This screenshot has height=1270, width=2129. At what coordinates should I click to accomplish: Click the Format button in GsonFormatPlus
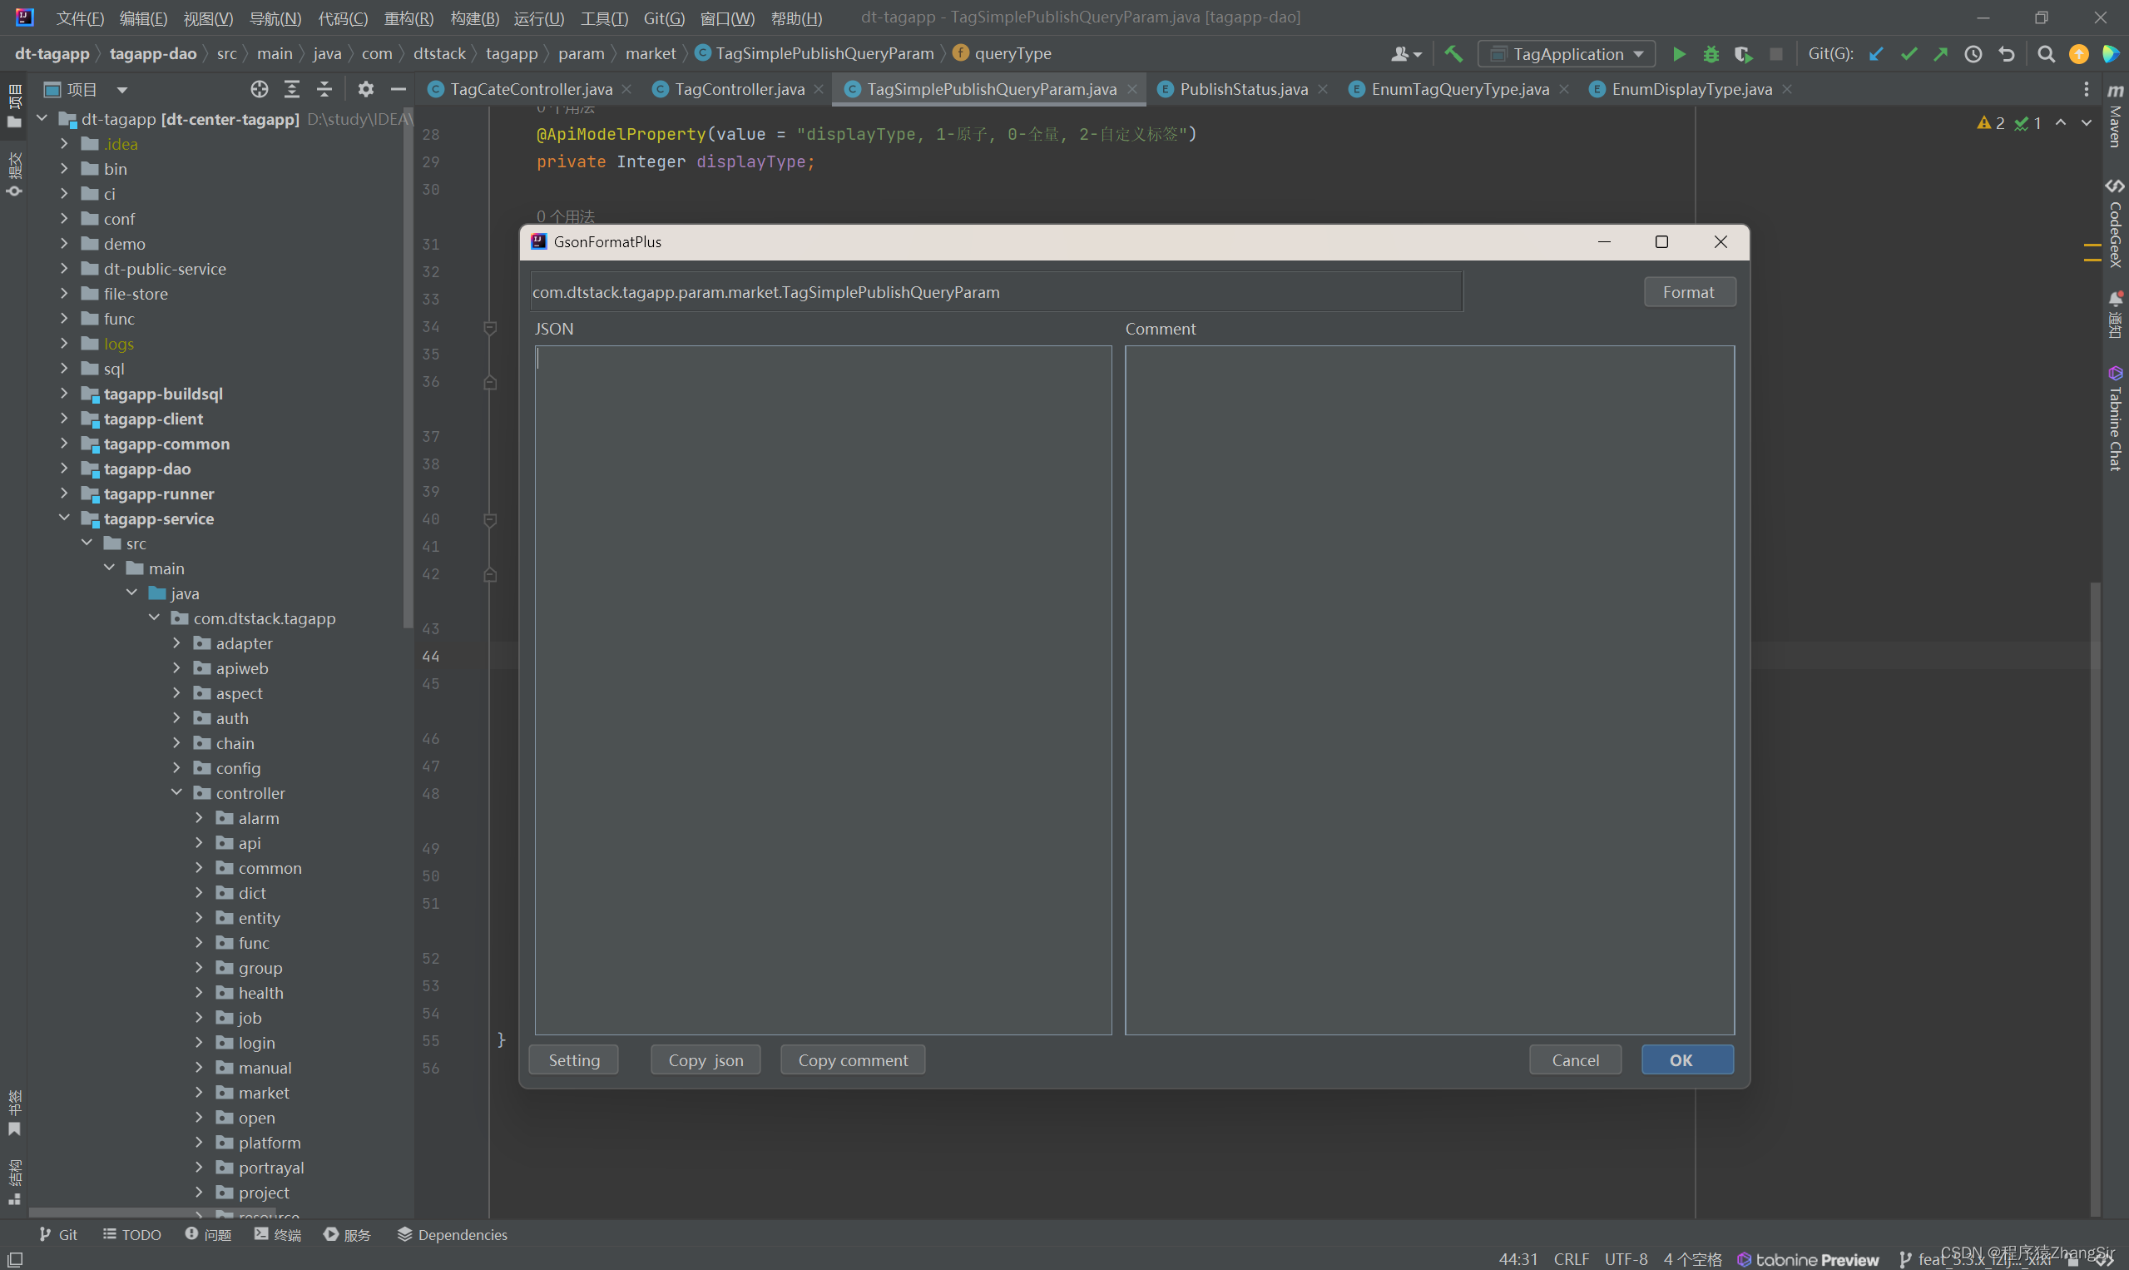tap(1690, 292)
